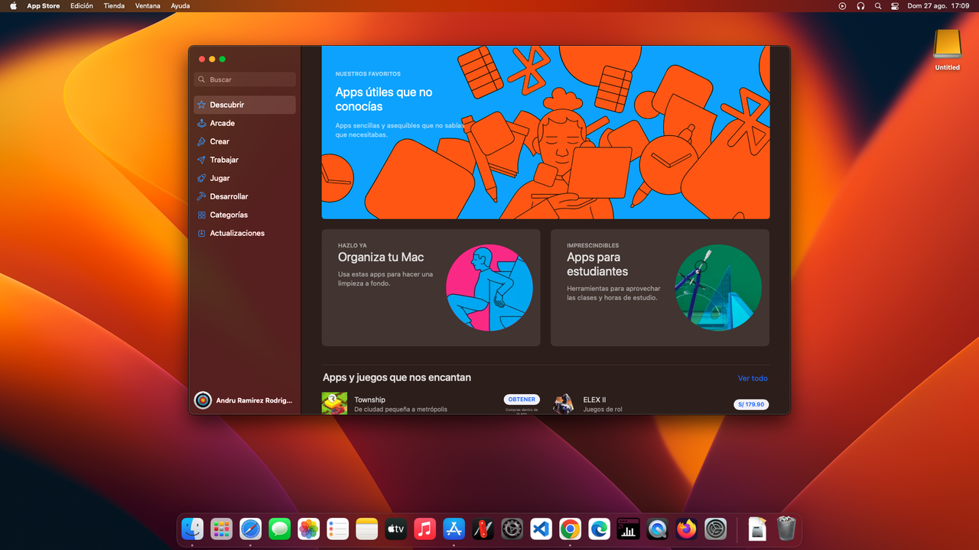Browse all Categorías
979x550 pixels.
pyautogui.click(x=227, y=215)
